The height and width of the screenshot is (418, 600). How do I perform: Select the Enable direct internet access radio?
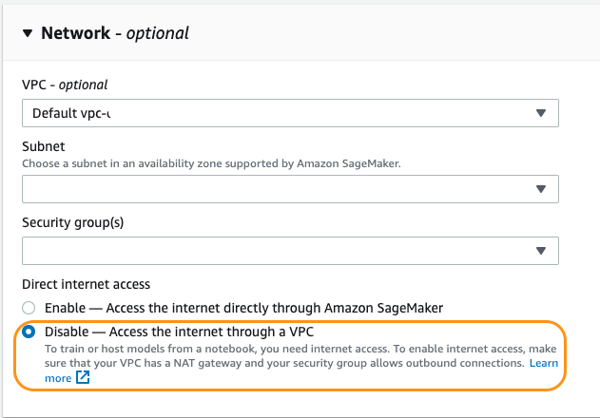pyautogui.click(x=29, y=308)
